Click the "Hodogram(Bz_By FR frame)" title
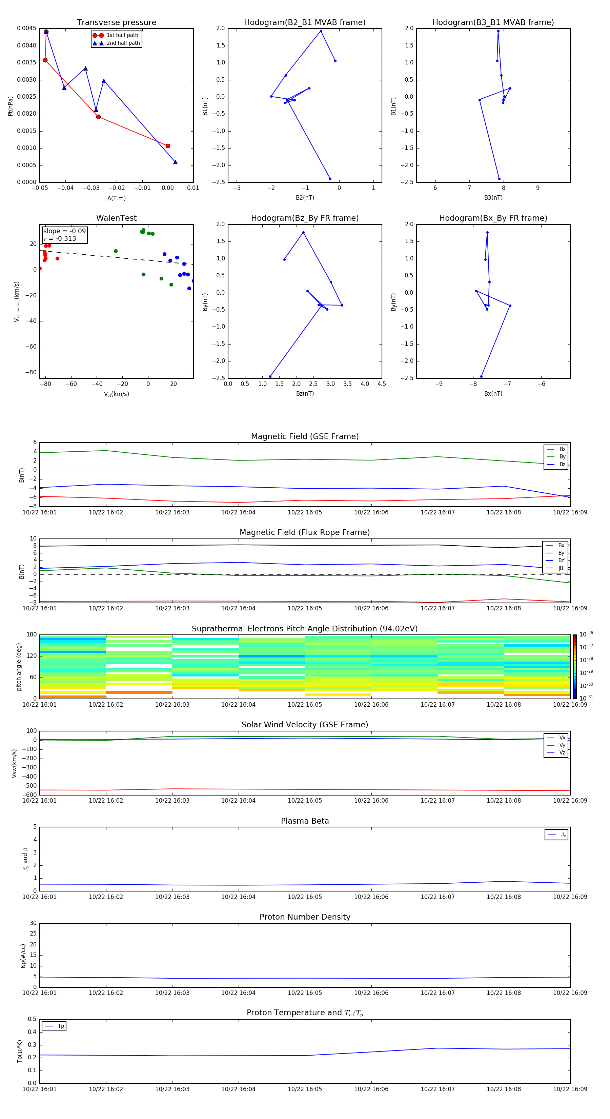Viewport: 610px width, 1119px height. pyautogui.click(x=305, y=218)
